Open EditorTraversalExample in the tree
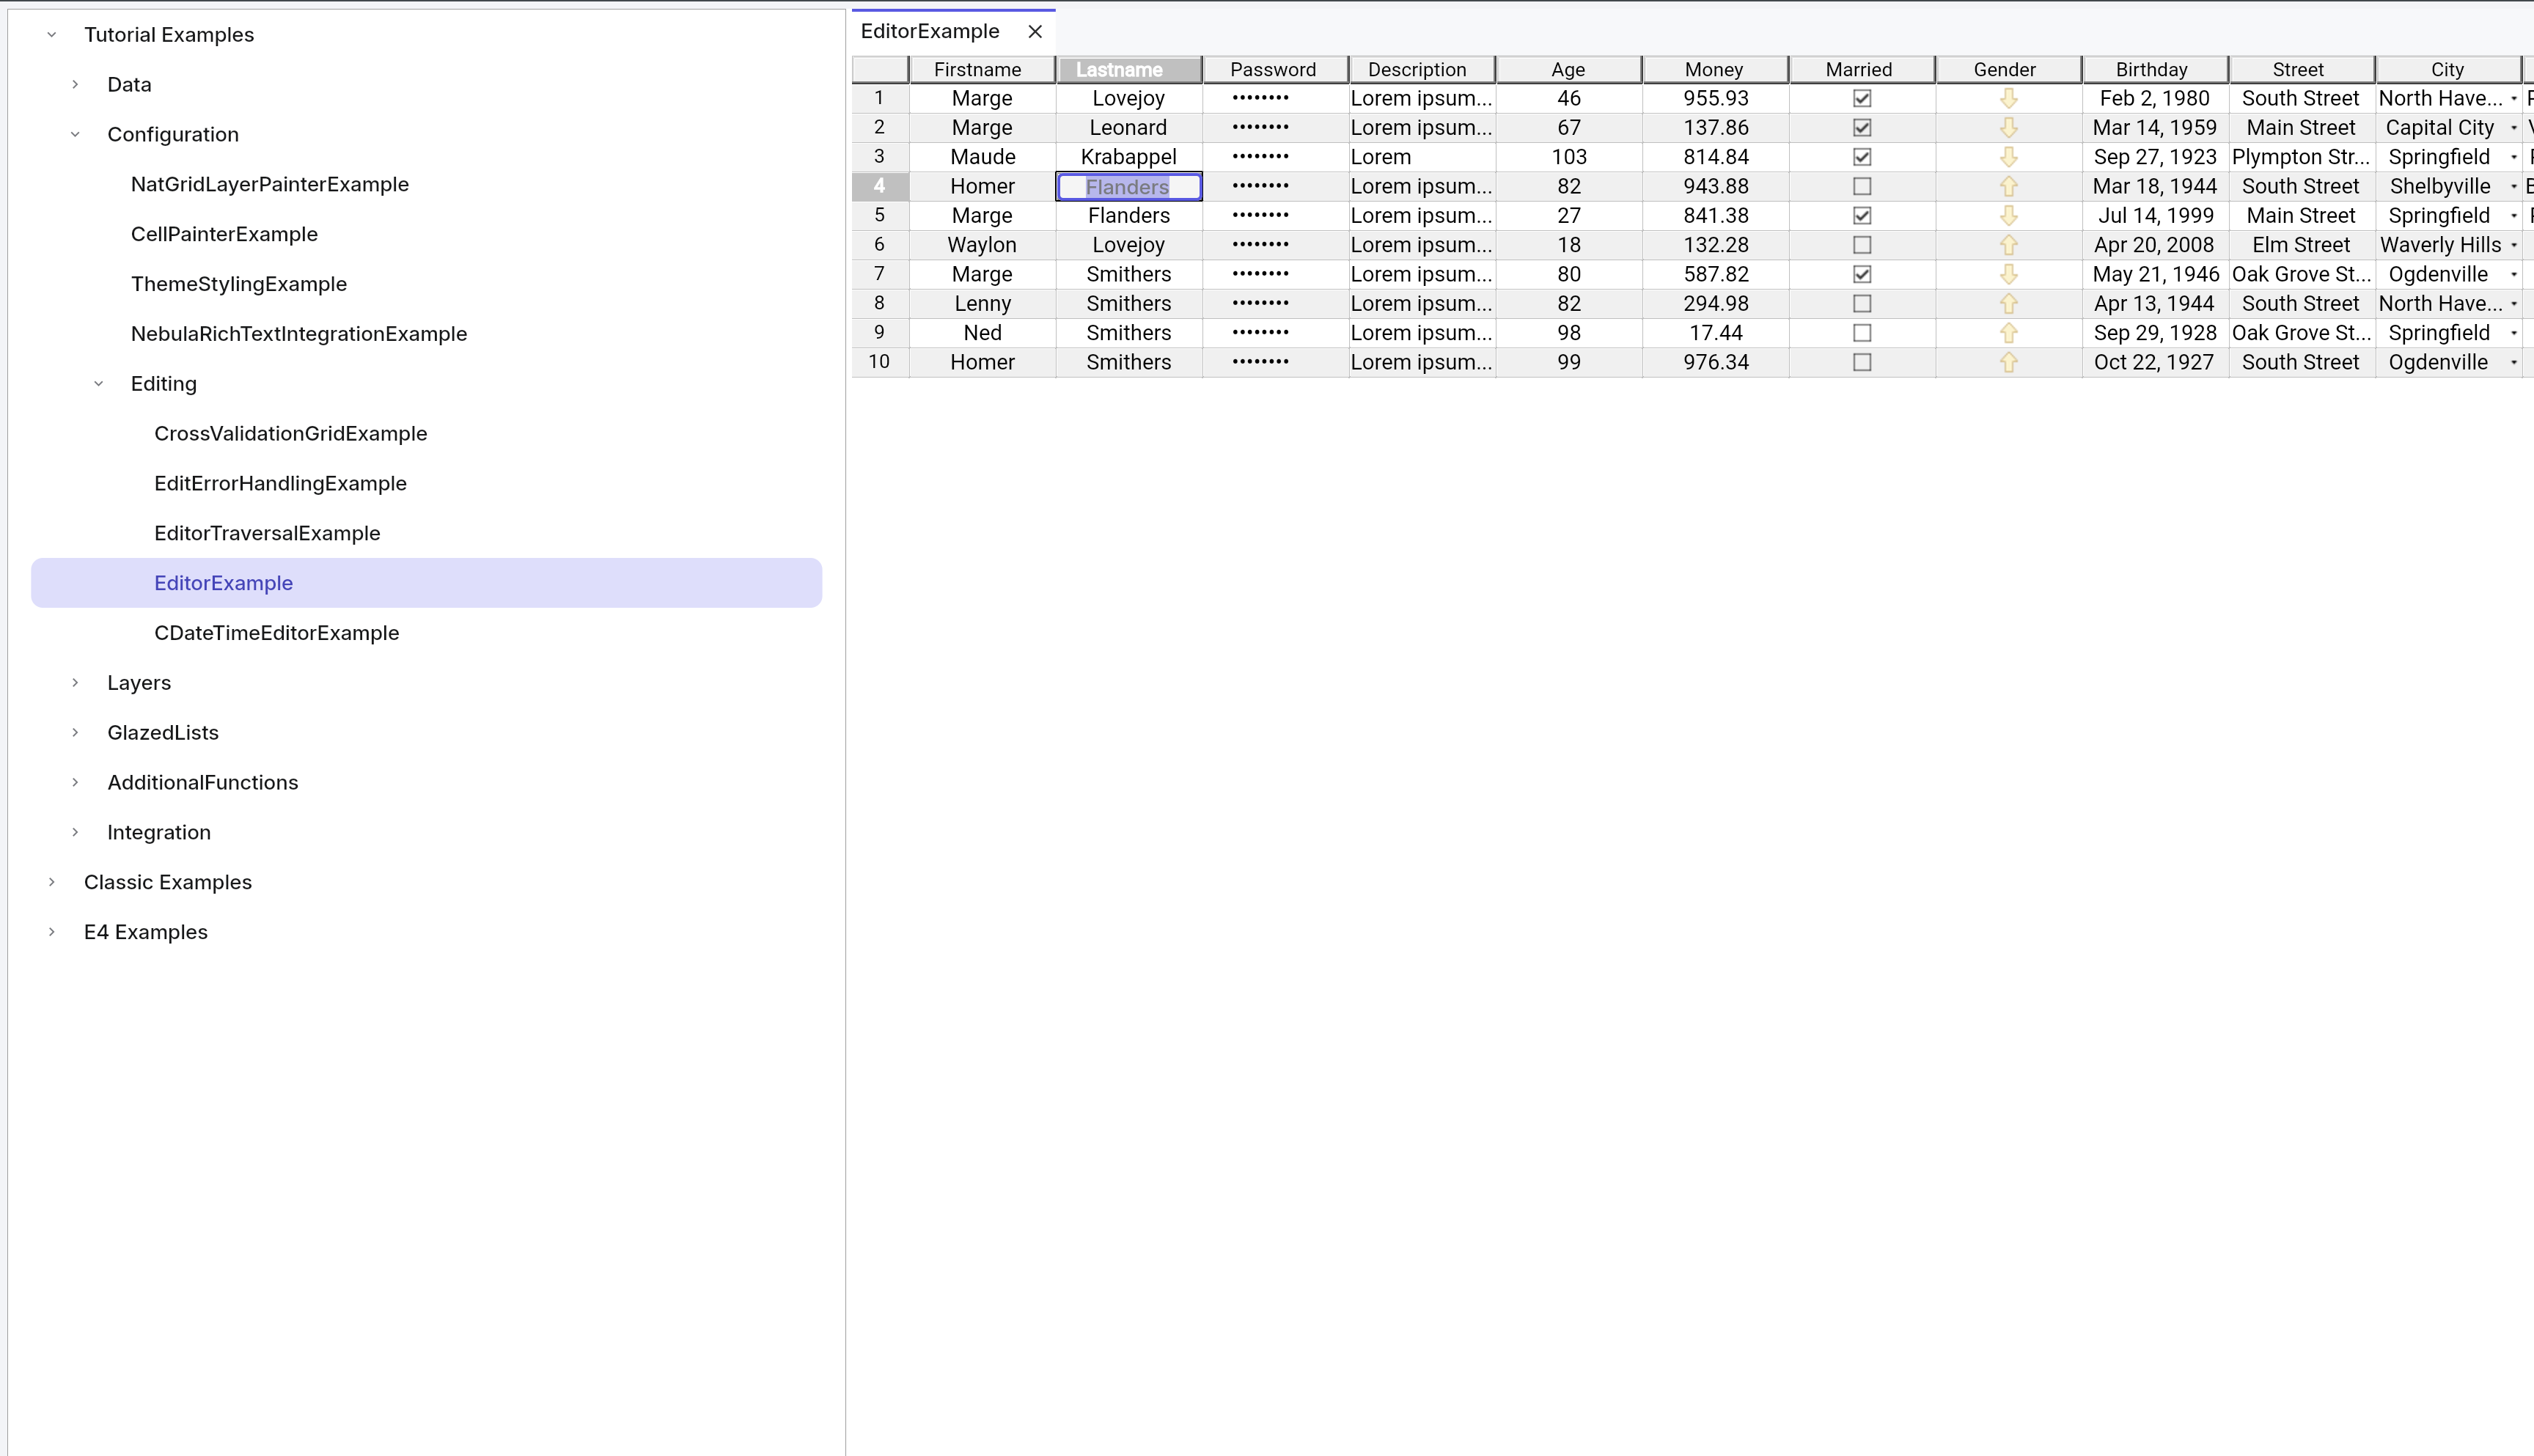2534x1456 pixels. [267, 533]
